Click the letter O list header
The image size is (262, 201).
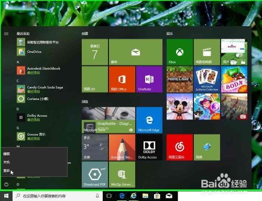click(x=18, y=184)
